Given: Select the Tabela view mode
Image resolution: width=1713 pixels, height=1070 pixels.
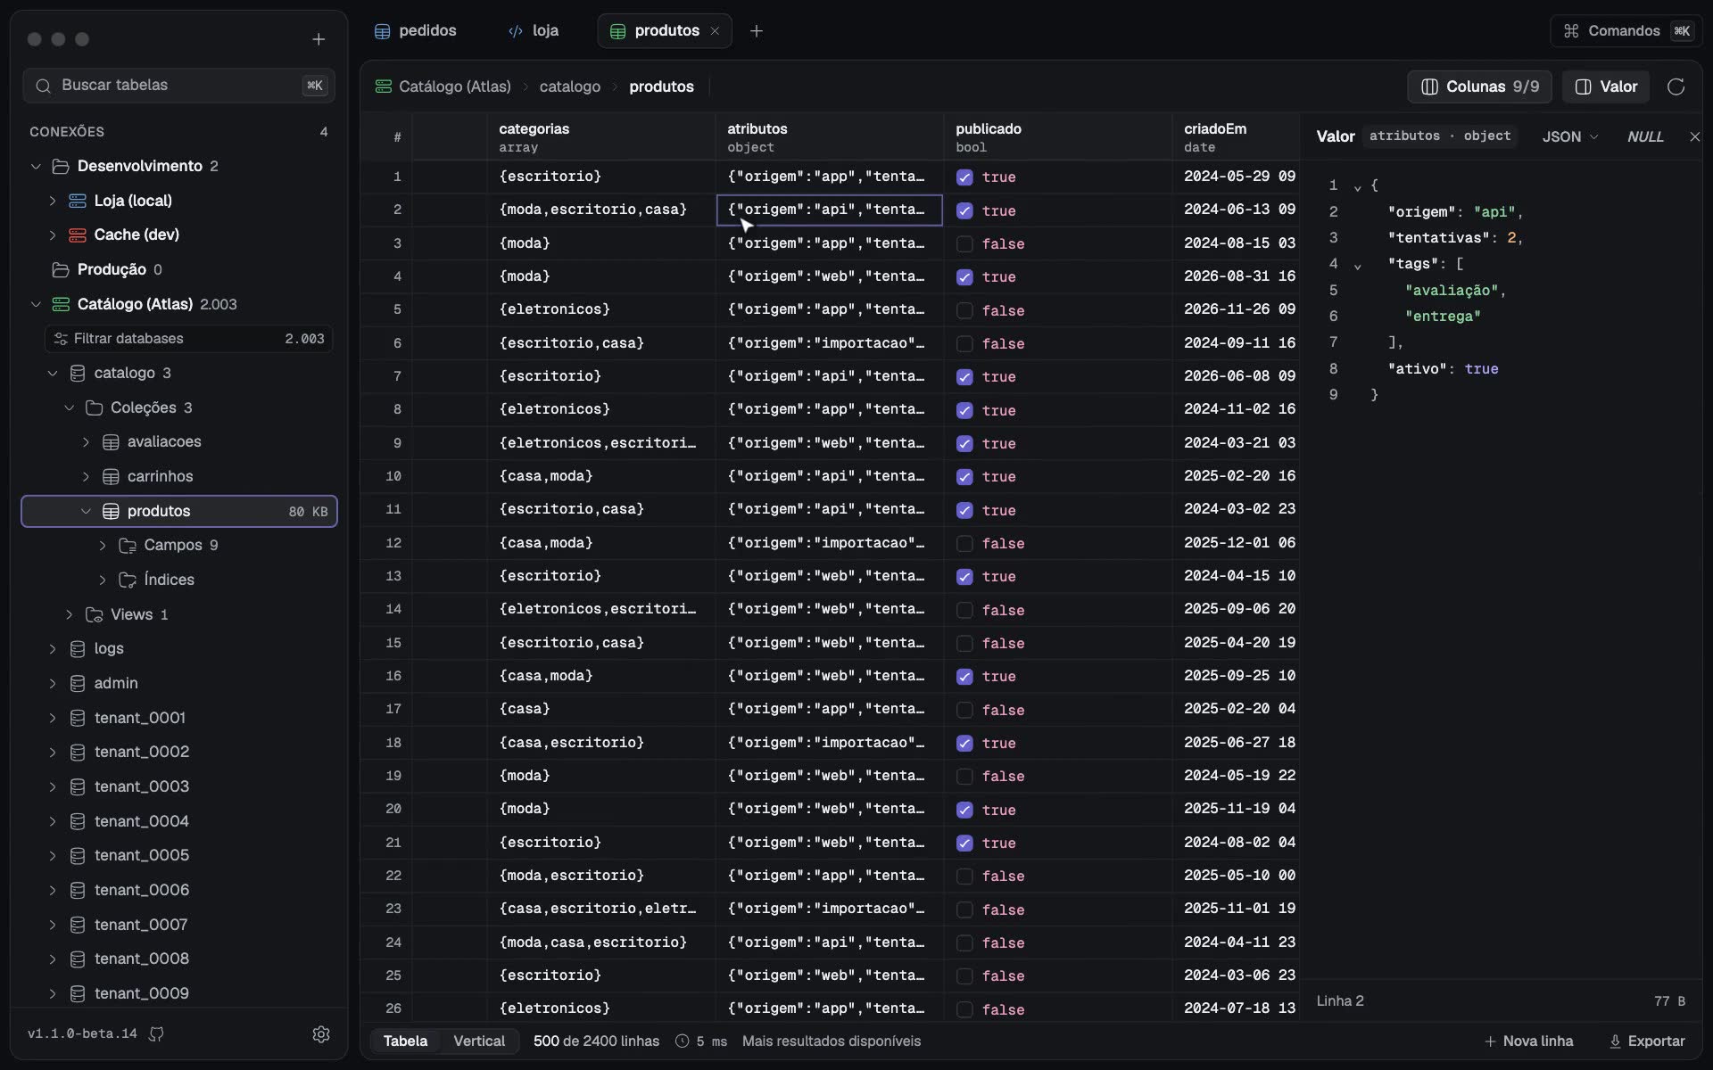Looking at the screenshot, I should [x=405, y=1041].
